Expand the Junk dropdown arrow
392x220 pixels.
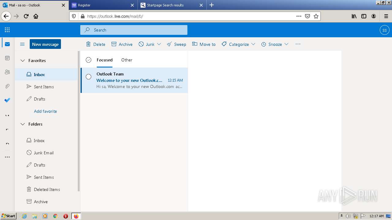159,44
